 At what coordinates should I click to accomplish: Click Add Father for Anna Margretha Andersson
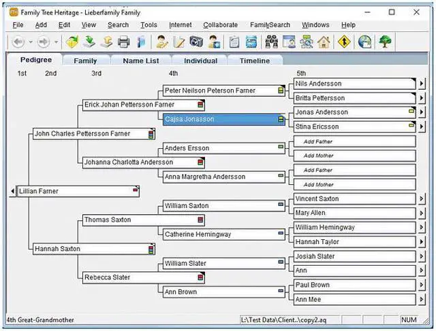coord(354,170)
